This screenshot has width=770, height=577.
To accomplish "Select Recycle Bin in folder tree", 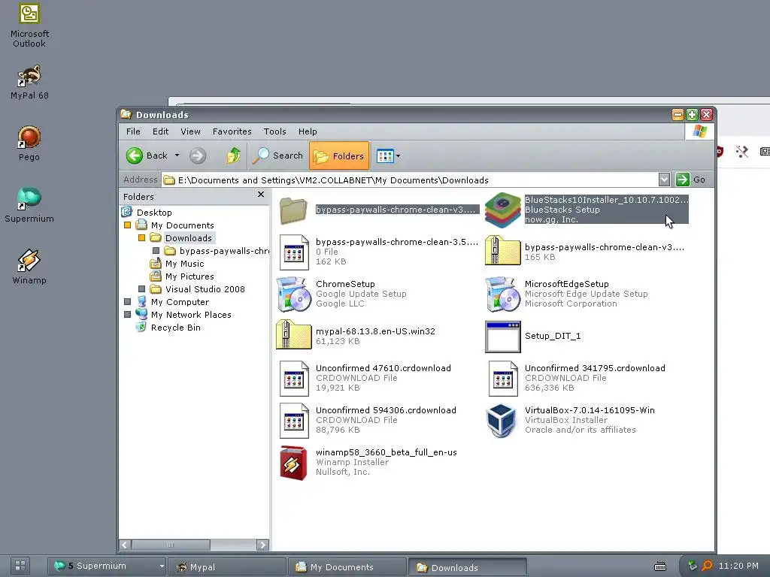I will [175, 328].
